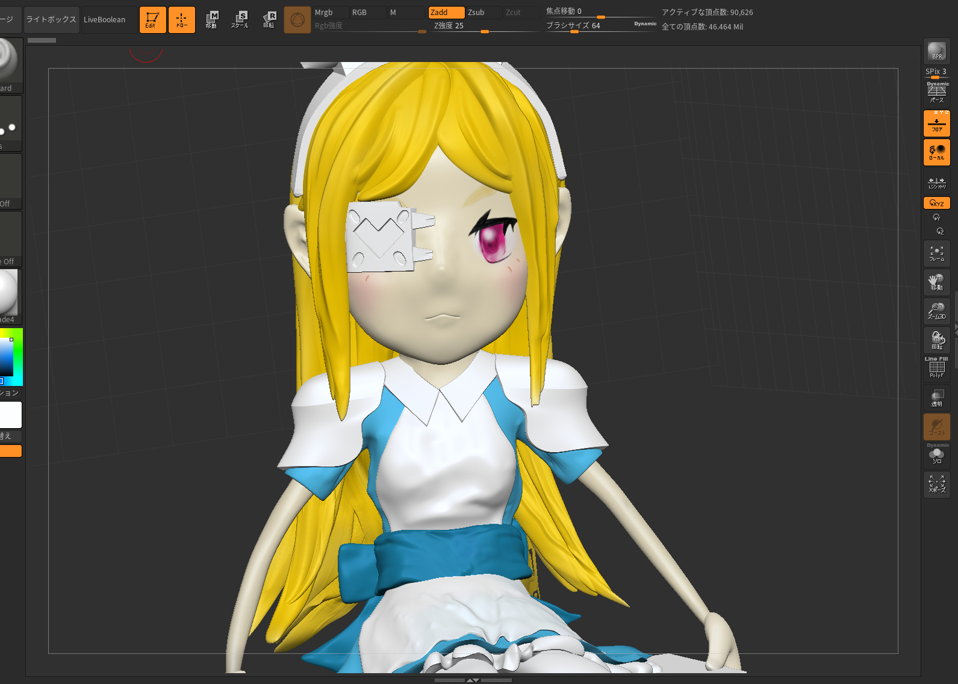Enable M material mode
Viewport: 958px width, 684px height.
click(x=406, y=13)
